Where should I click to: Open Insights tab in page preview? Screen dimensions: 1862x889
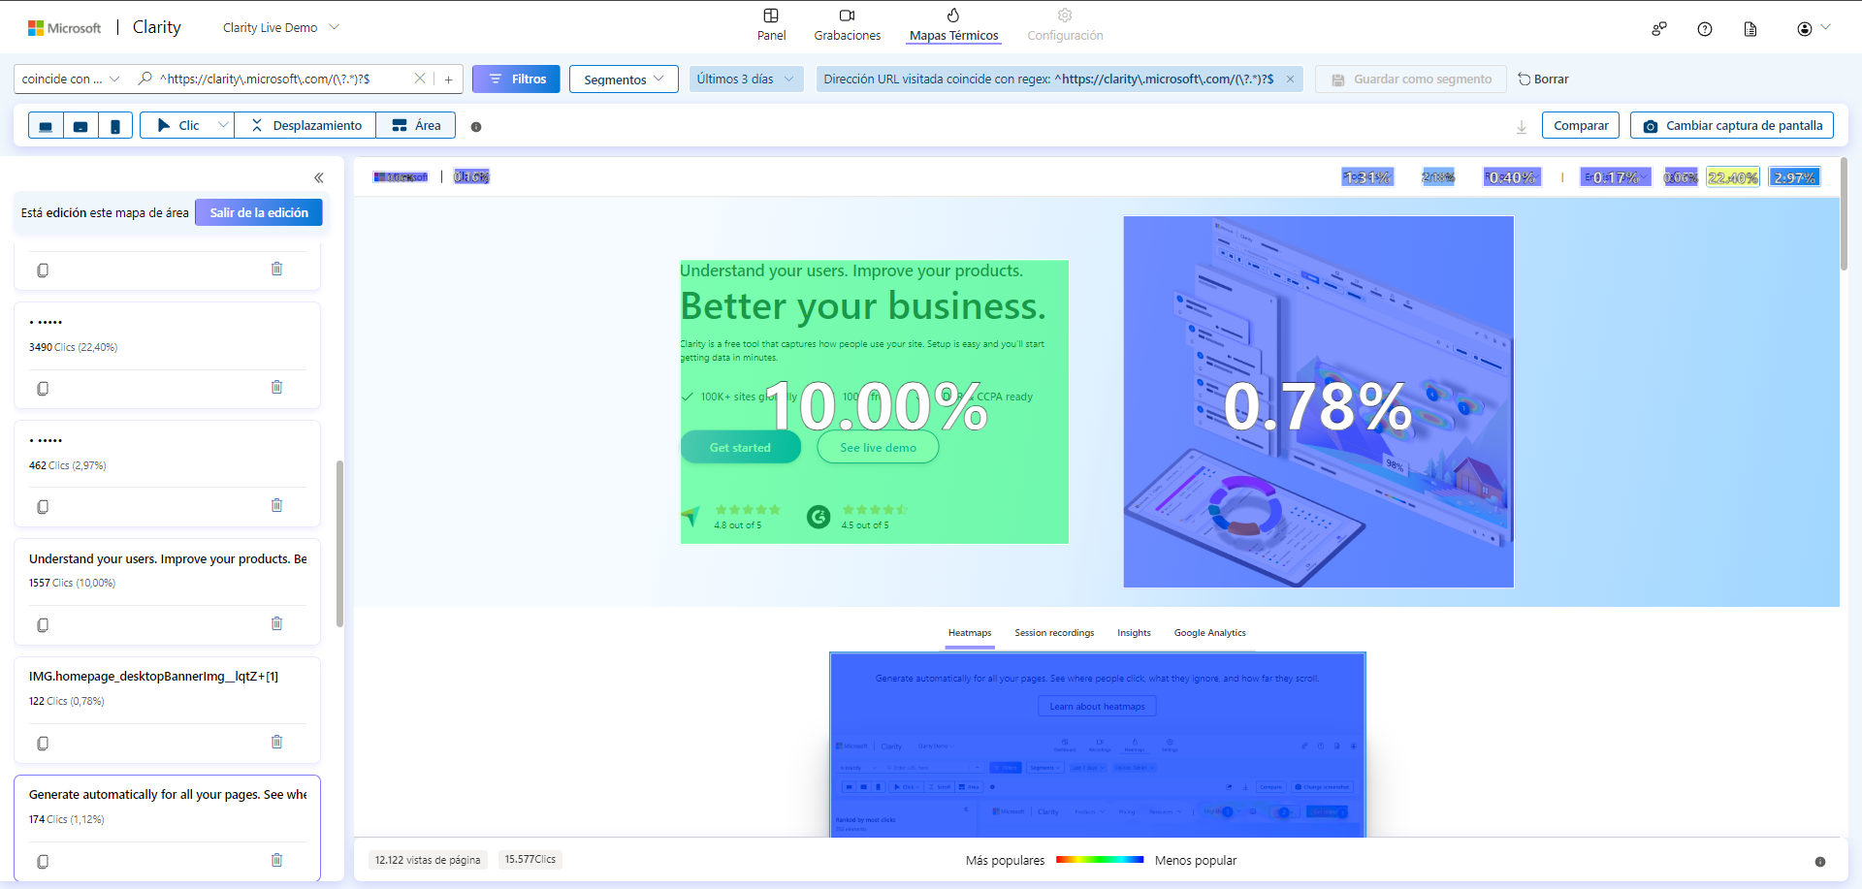pyautogui.click(x=1134, y=633)
